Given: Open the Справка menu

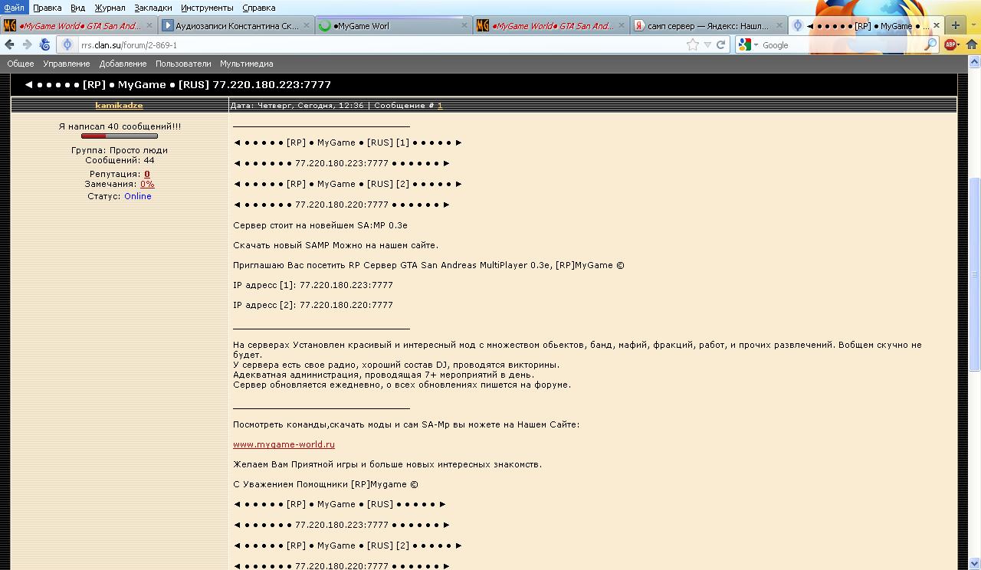Looking at the screenshot, I should (258, 8).
